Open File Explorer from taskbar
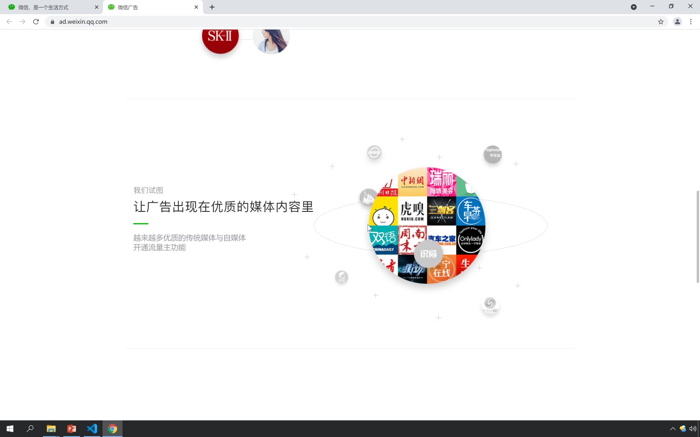This screenshot has width=700, height=437. (x=51, y=429)
